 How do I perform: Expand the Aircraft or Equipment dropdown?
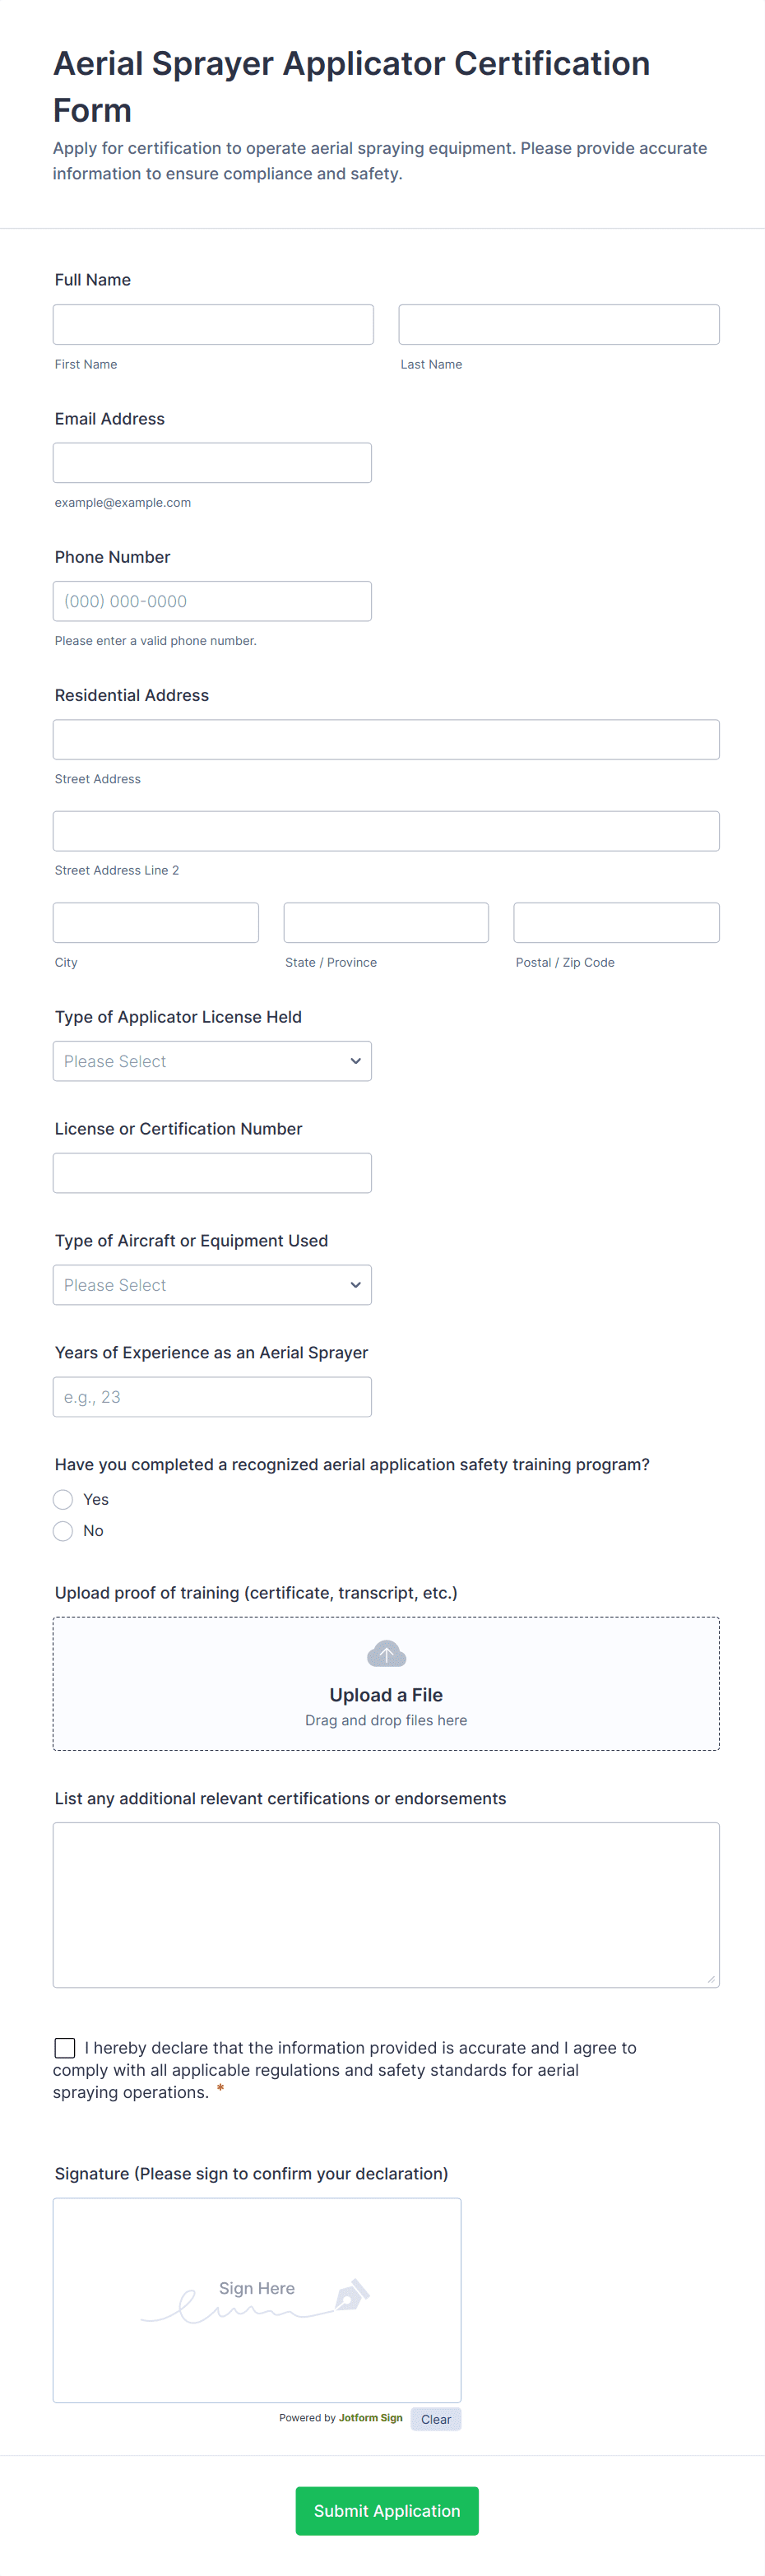point(212,1285)
